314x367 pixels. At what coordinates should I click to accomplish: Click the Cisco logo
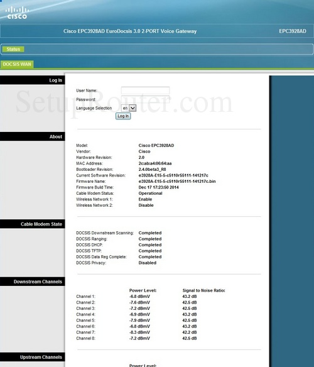click(x=17, y=13)
